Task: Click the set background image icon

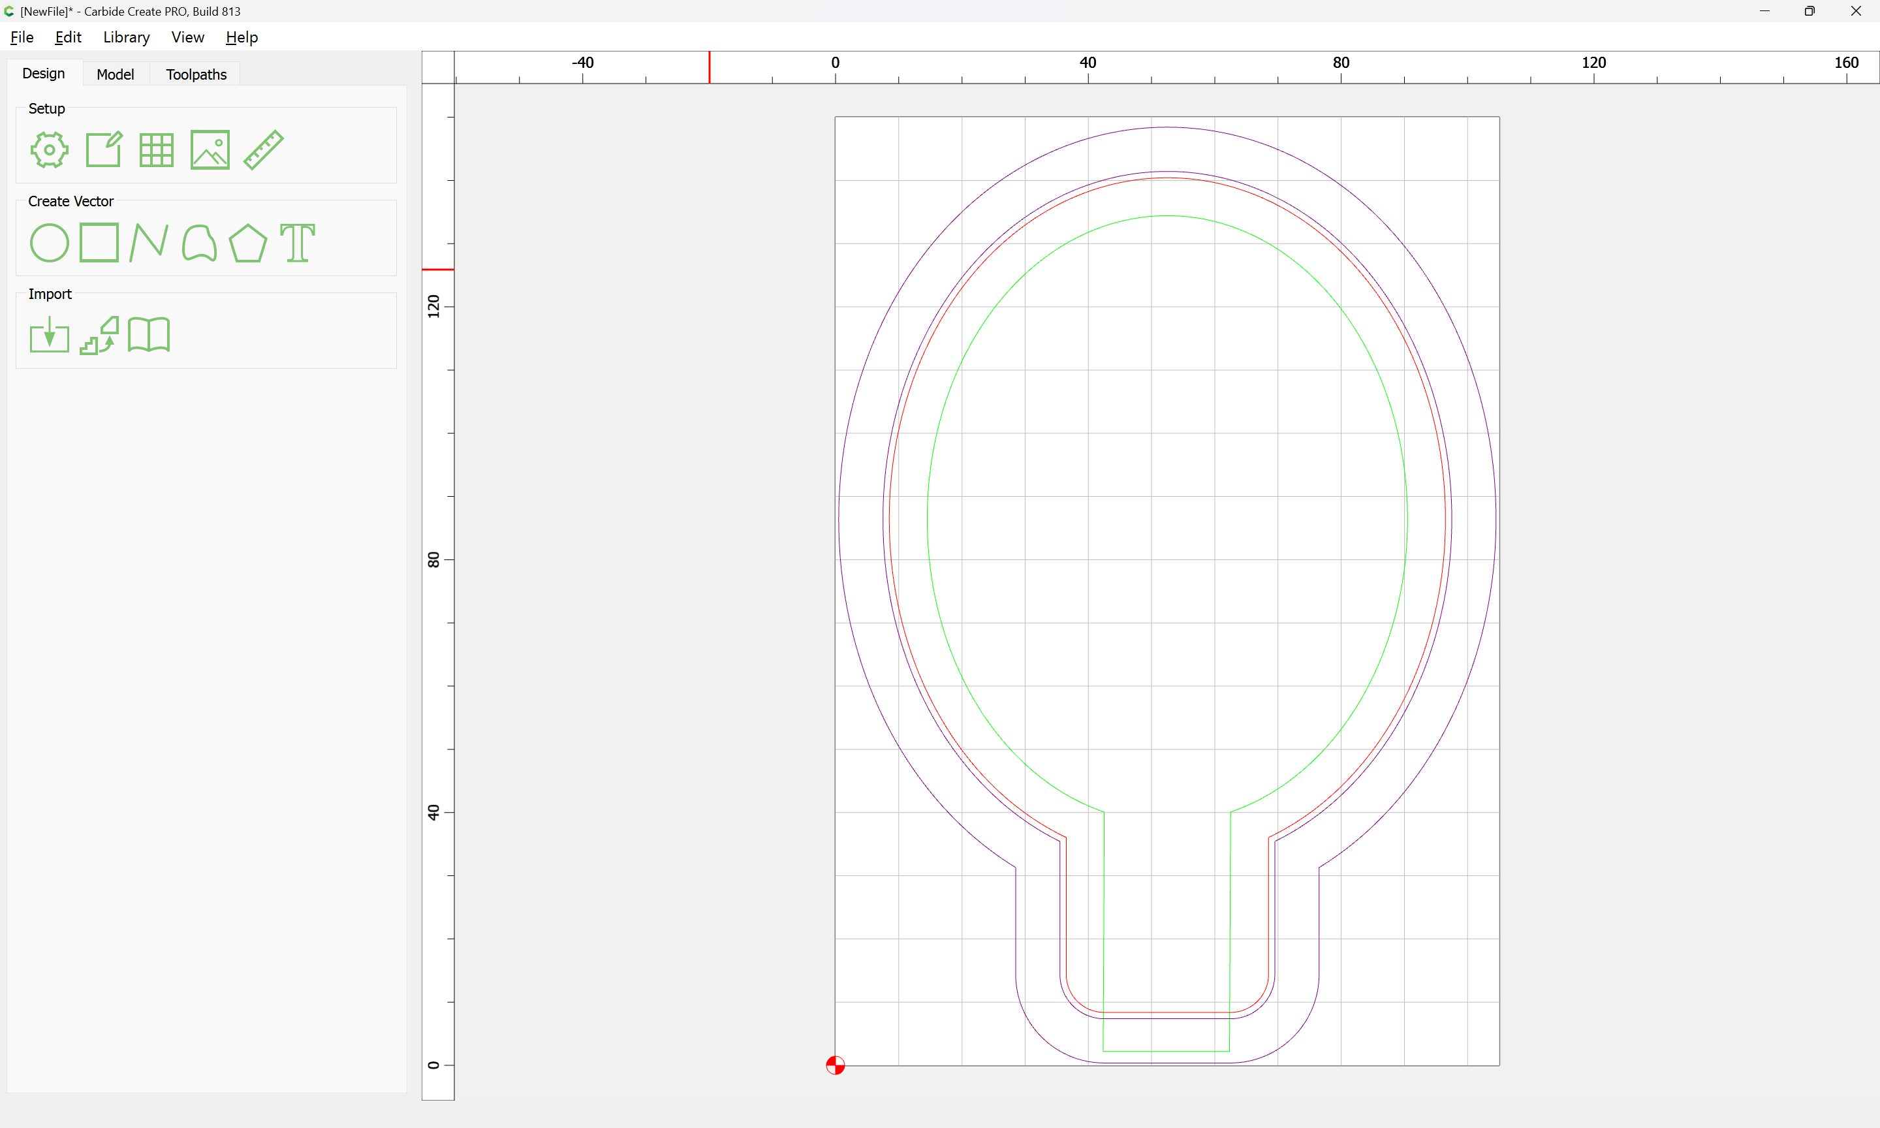Action: pos(210,149)
